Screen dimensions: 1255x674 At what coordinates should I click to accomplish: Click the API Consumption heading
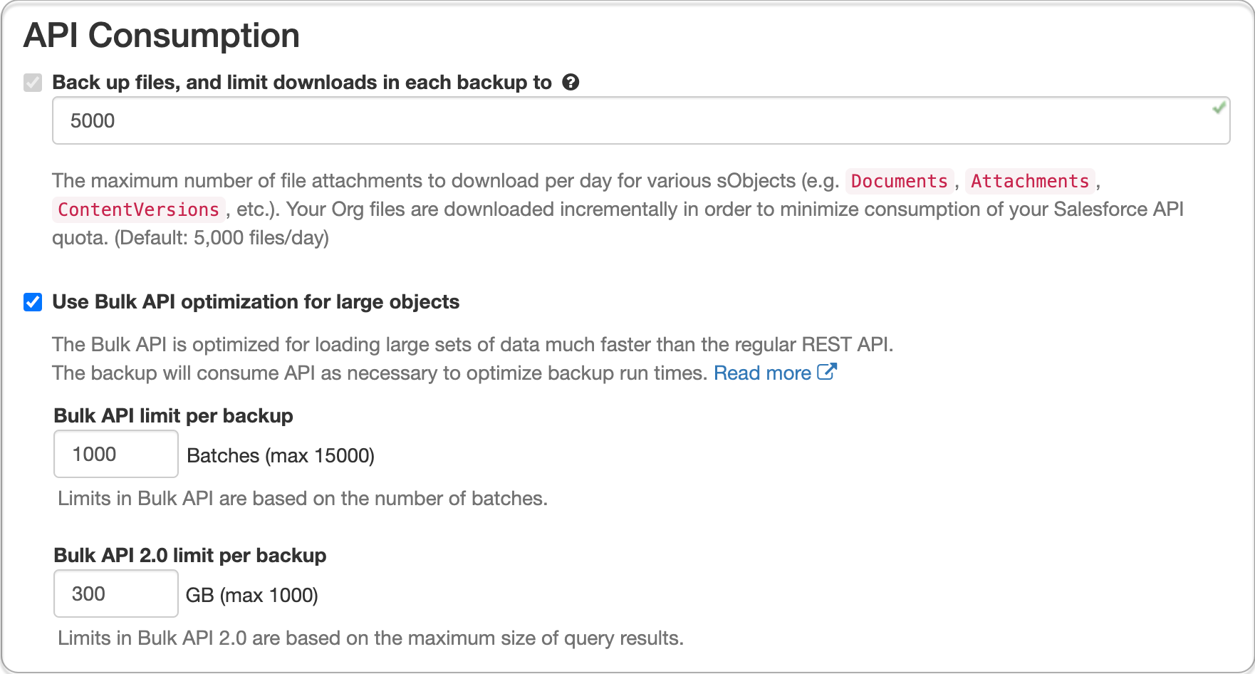point(161,35)
